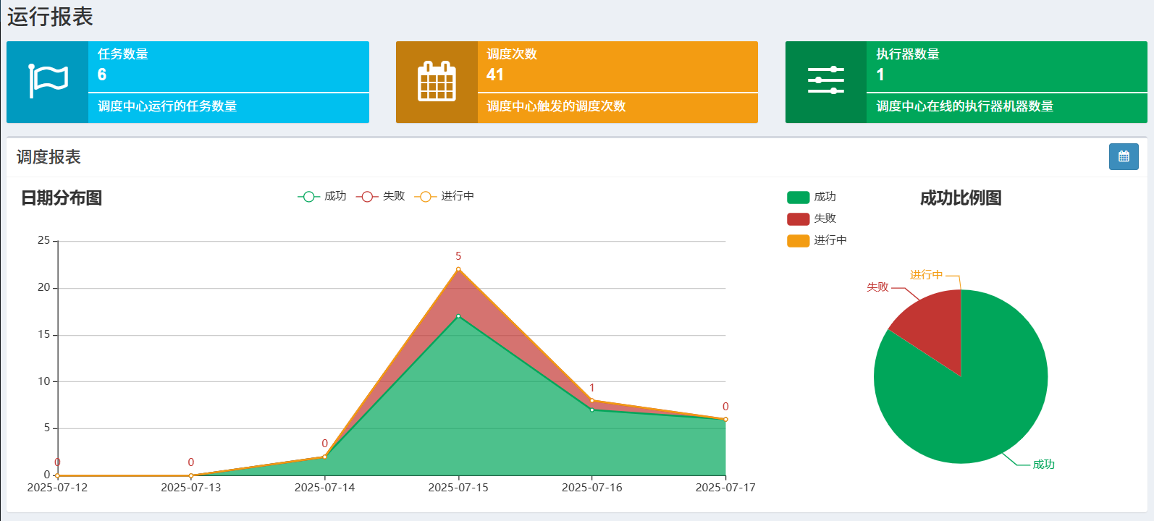Click the sliders icon on executor count card
1154x521 pixels.
(826, 82)
